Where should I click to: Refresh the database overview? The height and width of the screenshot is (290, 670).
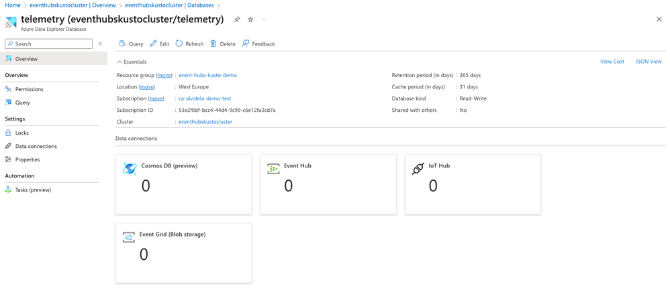point(189,44)
